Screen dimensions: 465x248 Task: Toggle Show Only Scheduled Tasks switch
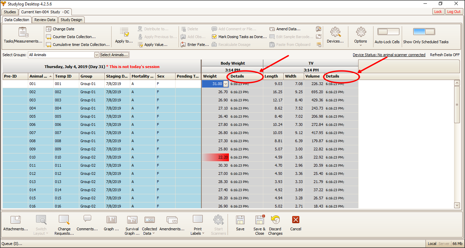[x=424, y=32]
